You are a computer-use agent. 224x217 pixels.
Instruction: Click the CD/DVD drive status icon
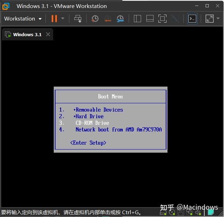[x=172, y=212]
